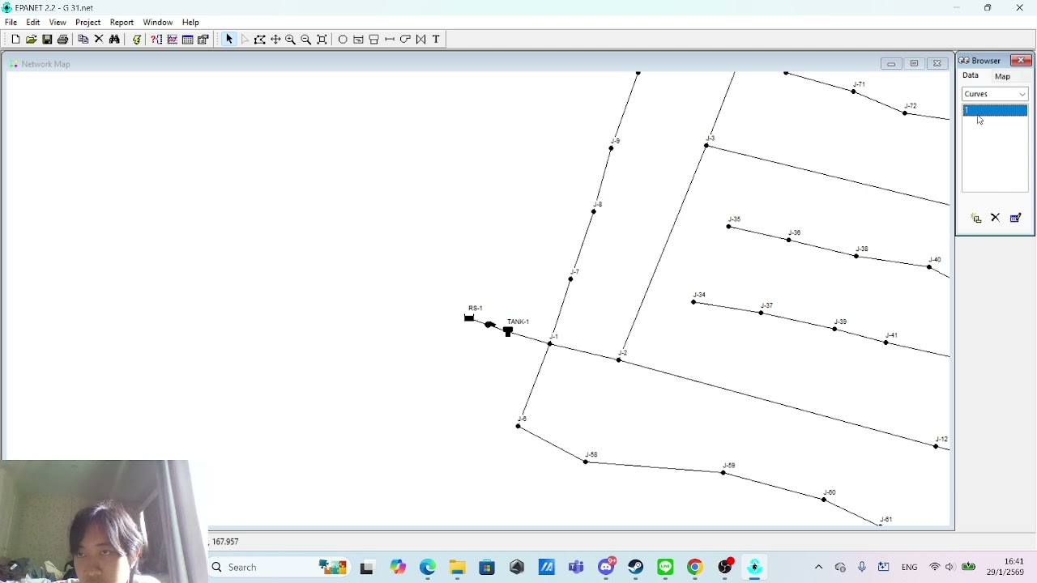Switch to the Map tab
The height and width of the screenshot is (583, 1037).
point(1002,76)
